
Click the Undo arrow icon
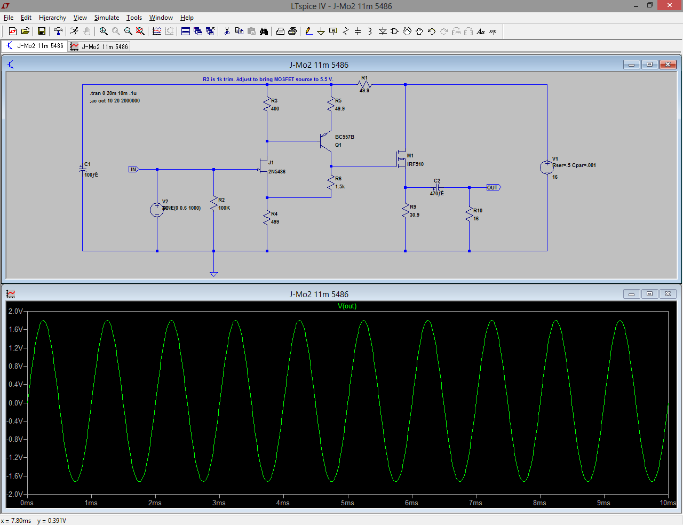(x=432, y=31)
